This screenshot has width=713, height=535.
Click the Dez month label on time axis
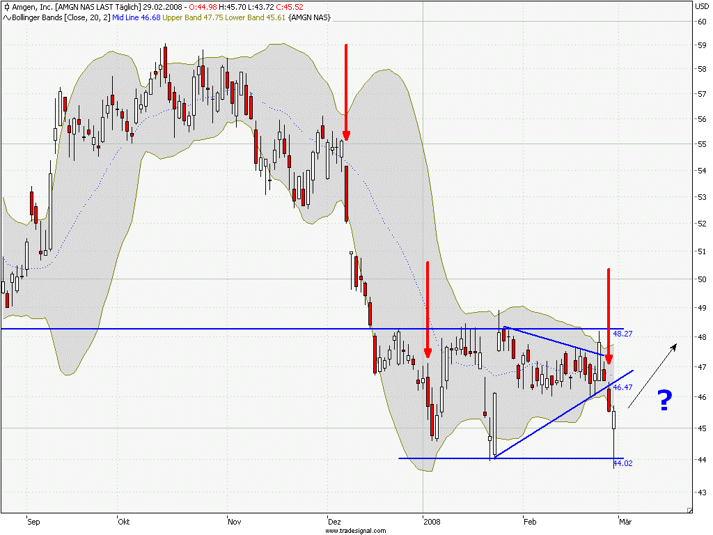[334, 522]
